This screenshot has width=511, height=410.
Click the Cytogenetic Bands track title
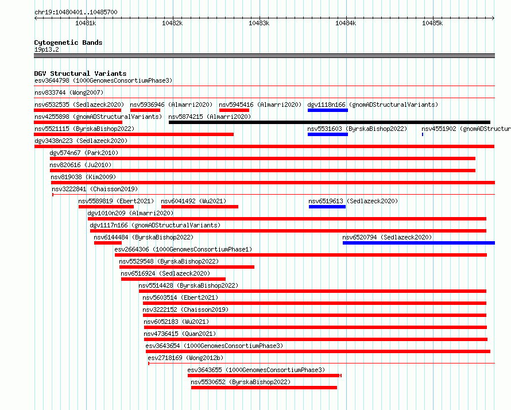point(68,42)
